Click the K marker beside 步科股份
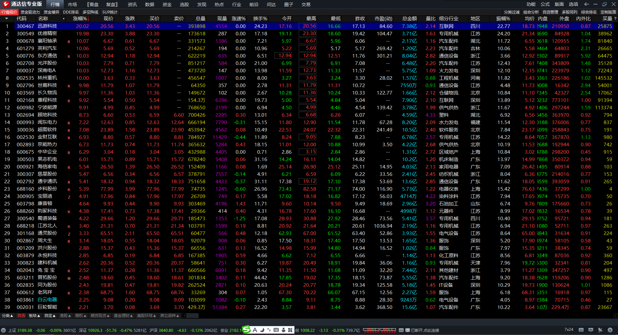The height and width of the screenshot is (335, 618). pyautogui.click(x=69, y=190)
